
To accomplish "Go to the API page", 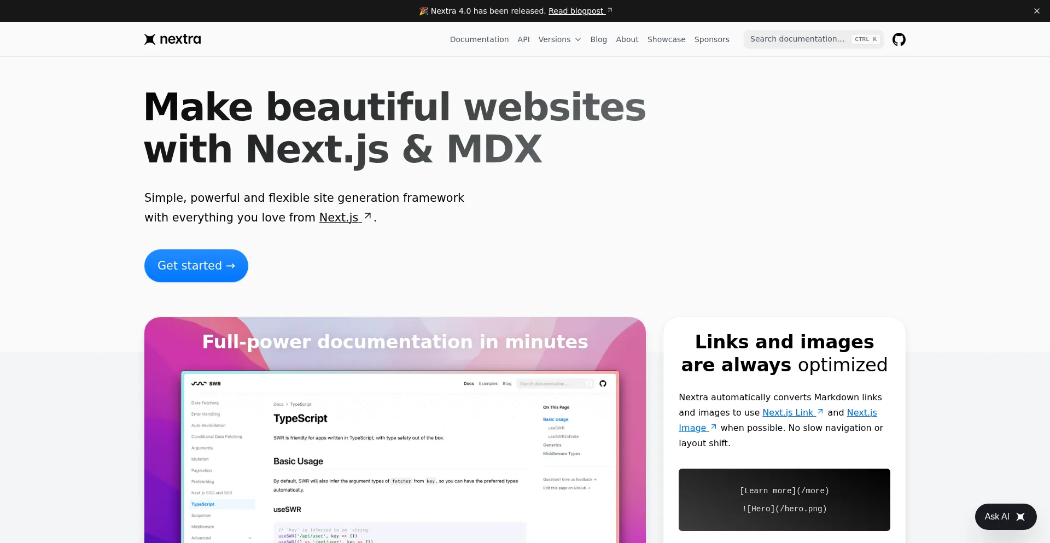I will (x=523, y=39).
